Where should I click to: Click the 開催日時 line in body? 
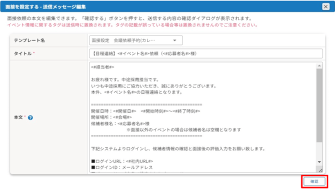click(x=145, y=111)
